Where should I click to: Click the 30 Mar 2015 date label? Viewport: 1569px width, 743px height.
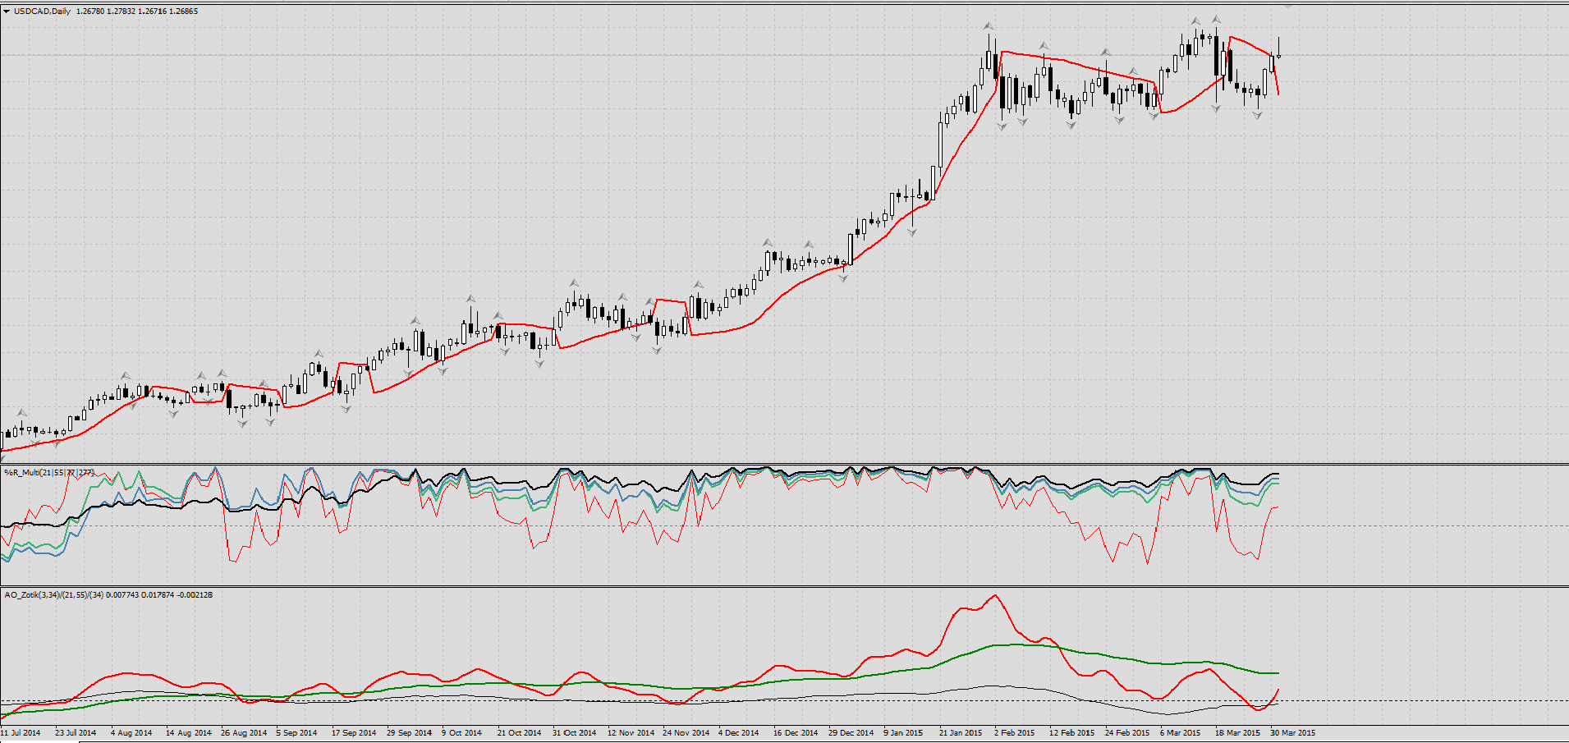(x=1292, y=733)
